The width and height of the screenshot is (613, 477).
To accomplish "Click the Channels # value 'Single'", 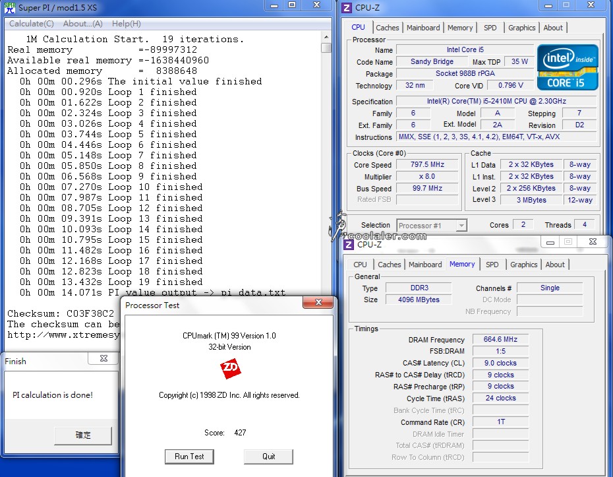I will (x=550, y=288).
